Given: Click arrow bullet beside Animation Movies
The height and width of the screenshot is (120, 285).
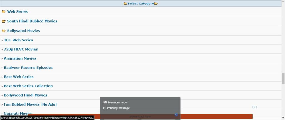Looking at the screenshot, I should [2, 59].
